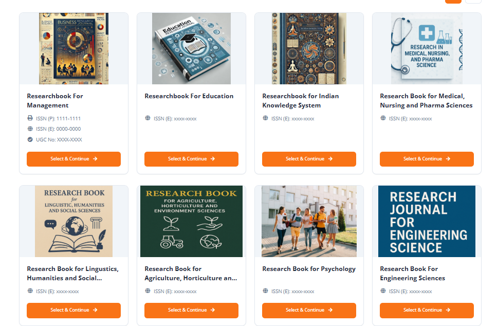Click the globe icon on the Psychology card
Viewport: 497px width, 326px height.
[265, 291]
